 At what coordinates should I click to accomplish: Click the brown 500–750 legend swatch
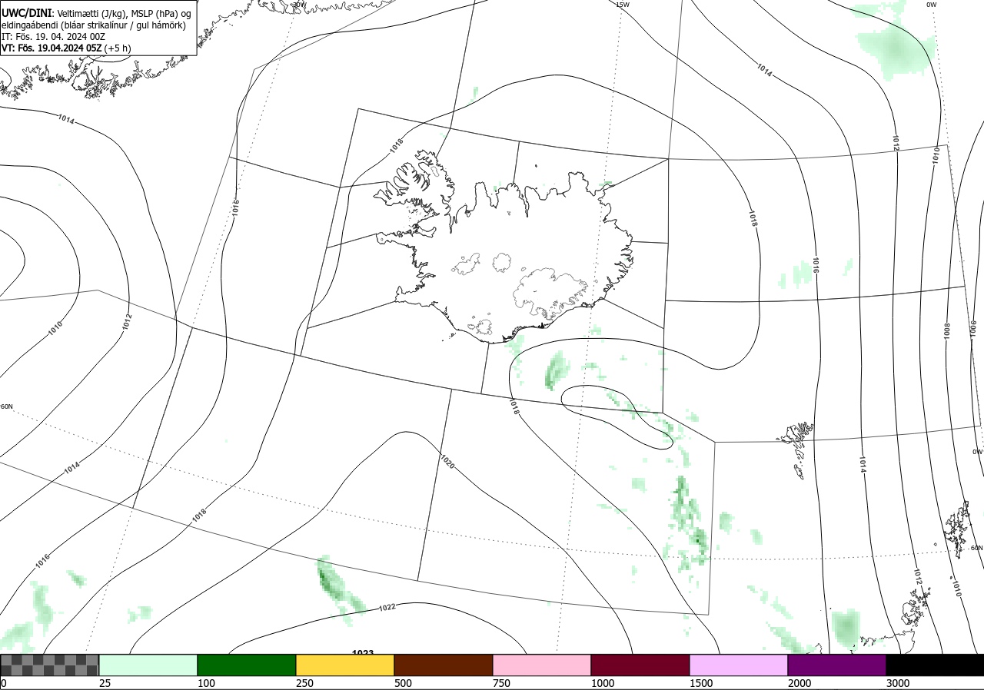pos(444,665)
